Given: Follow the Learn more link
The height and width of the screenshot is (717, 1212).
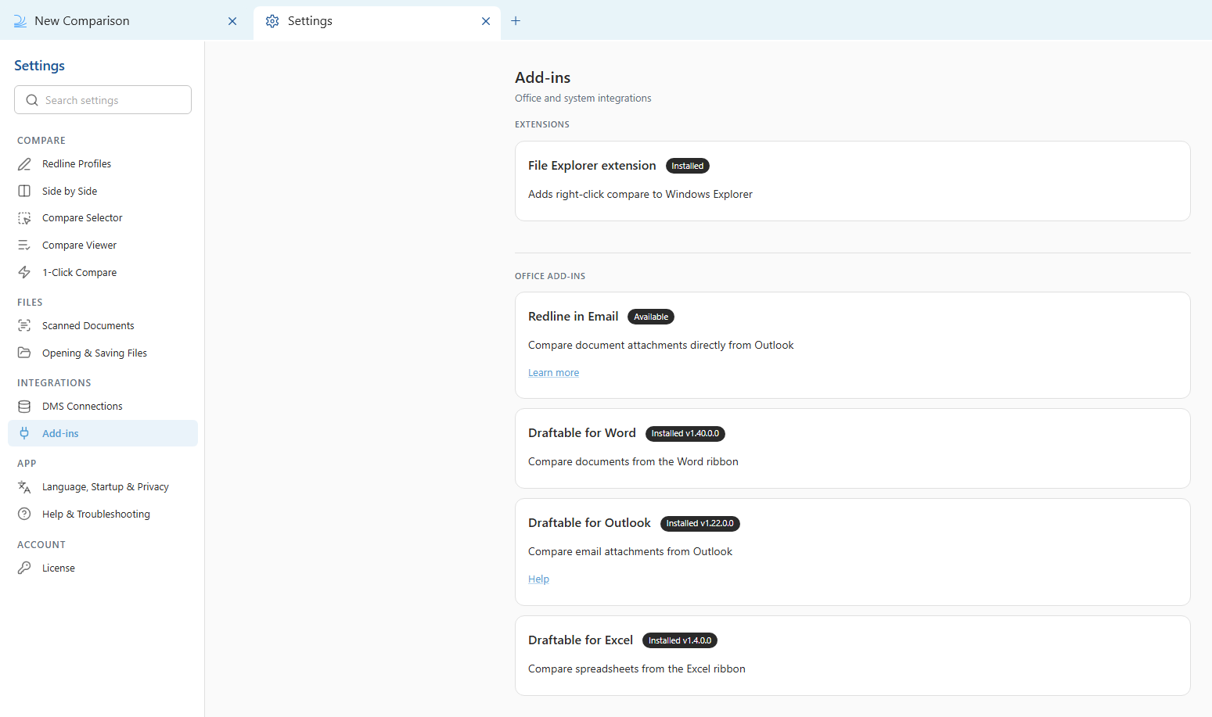Looking at the screenshot, I should [x=553, y=373].
